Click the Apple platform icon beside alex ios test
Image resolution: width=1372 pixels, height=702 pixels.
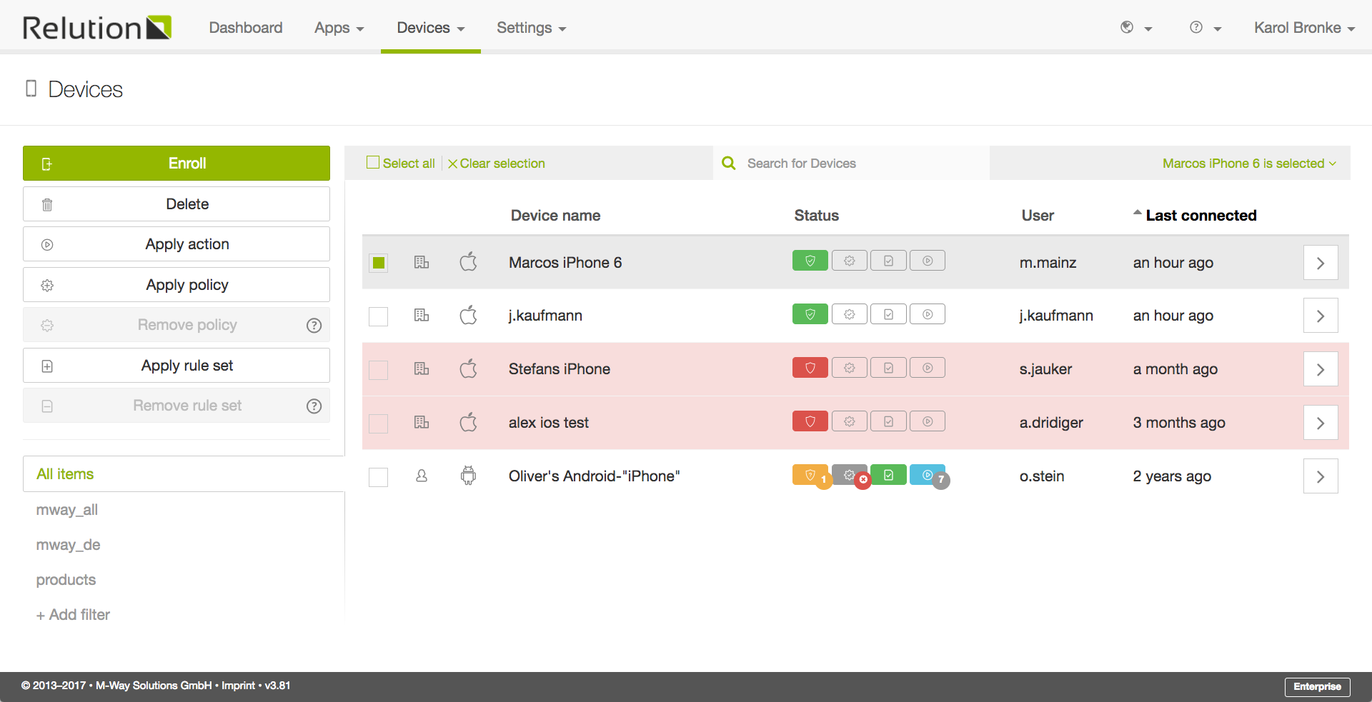coord(468,422)
